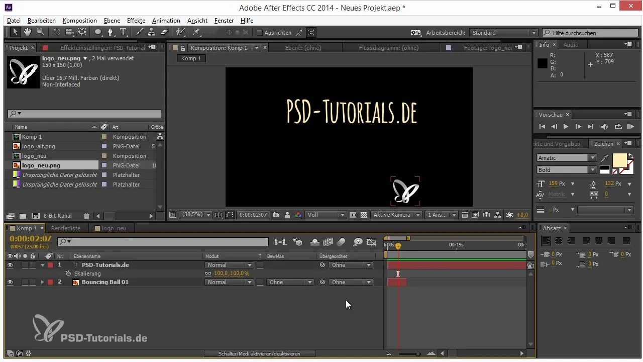Open the show channel RGB icon
This screenshot has width=643, height=362.
click(x=298, y=215)
